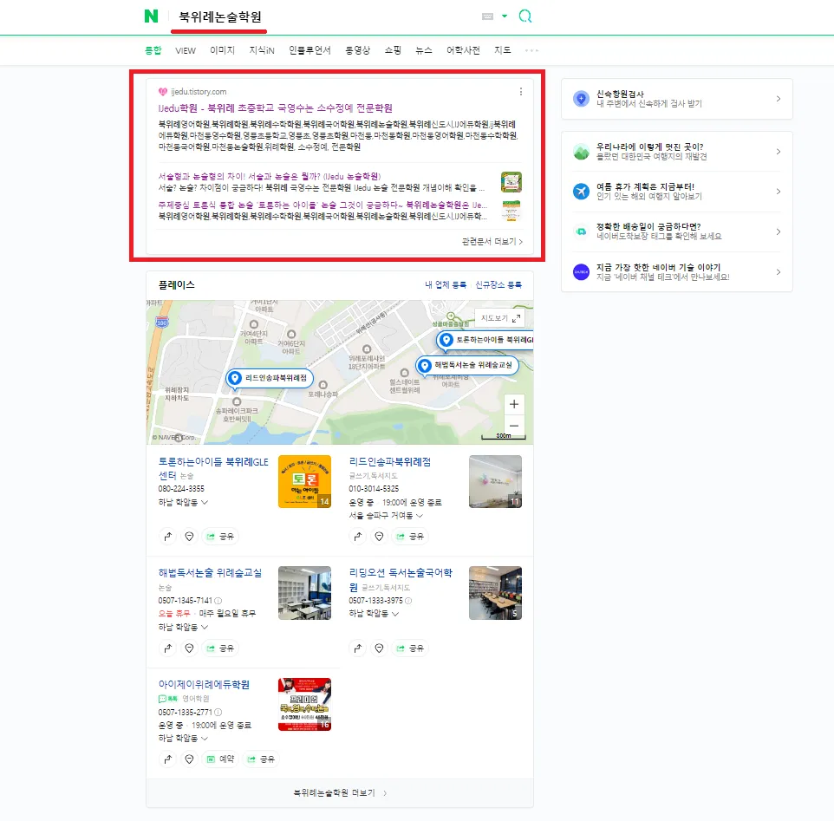Switch to the 이미지 tab
The width and height of the screenshot is (834, 821).
point(222,50)
